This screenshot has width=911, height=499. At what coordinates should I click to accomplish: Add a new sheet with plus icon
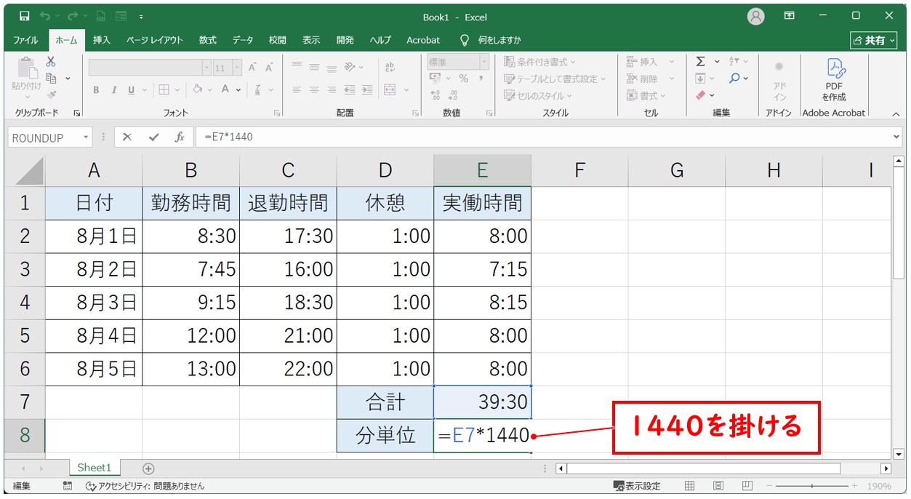148,468
